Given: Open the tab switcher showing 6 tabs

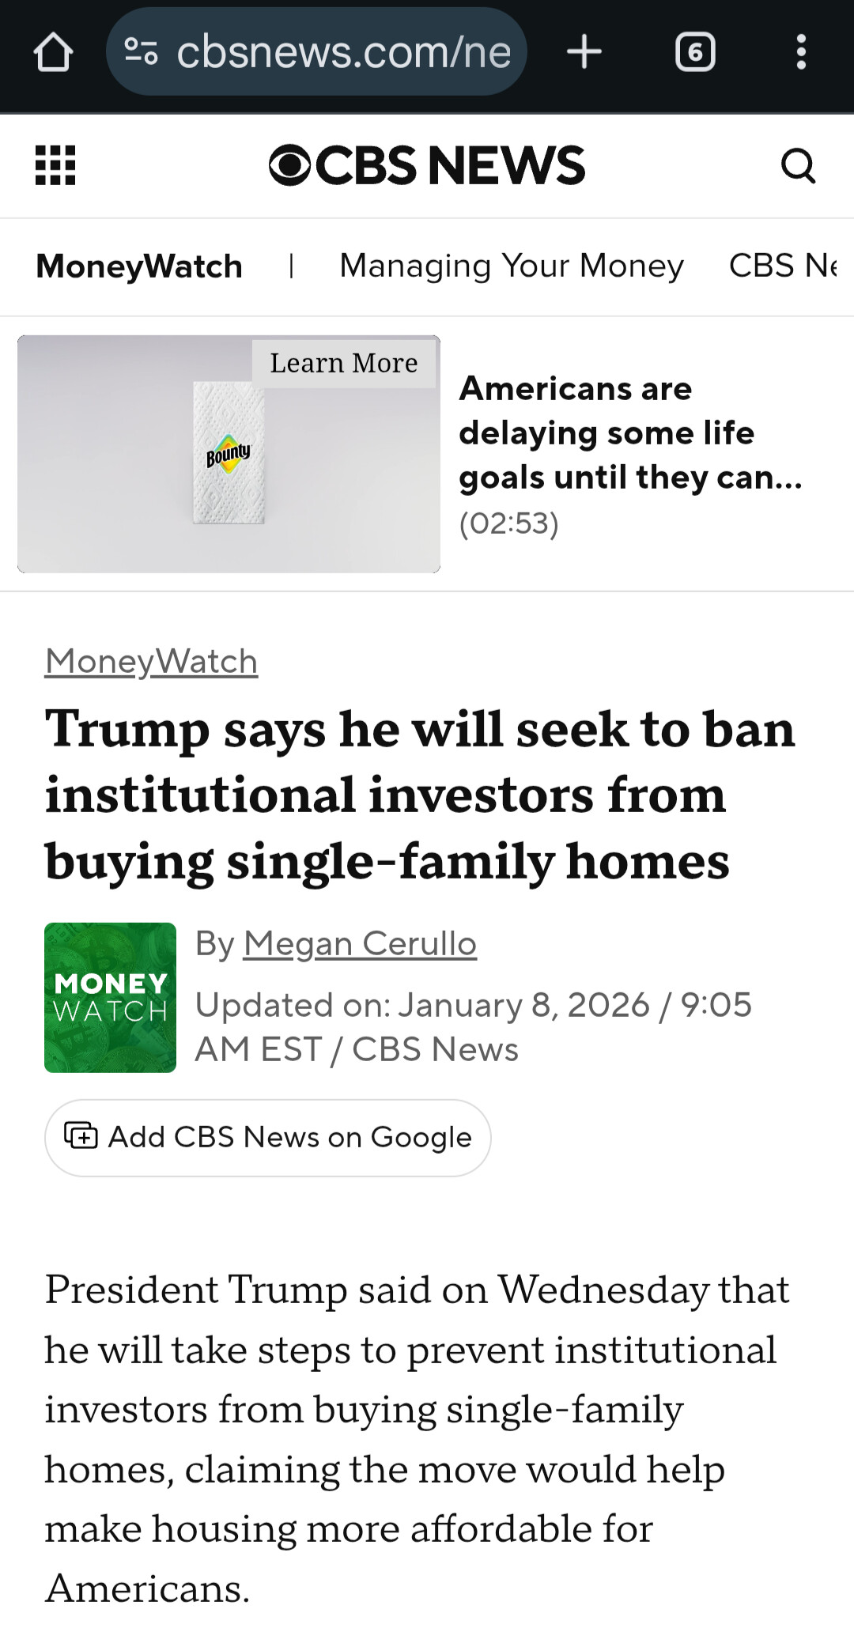Looking at the screenshot, I should point(695,52).
